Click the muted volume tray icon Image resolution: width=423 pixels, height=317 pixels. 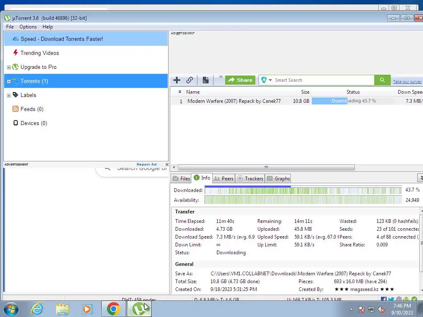(381, 310)
